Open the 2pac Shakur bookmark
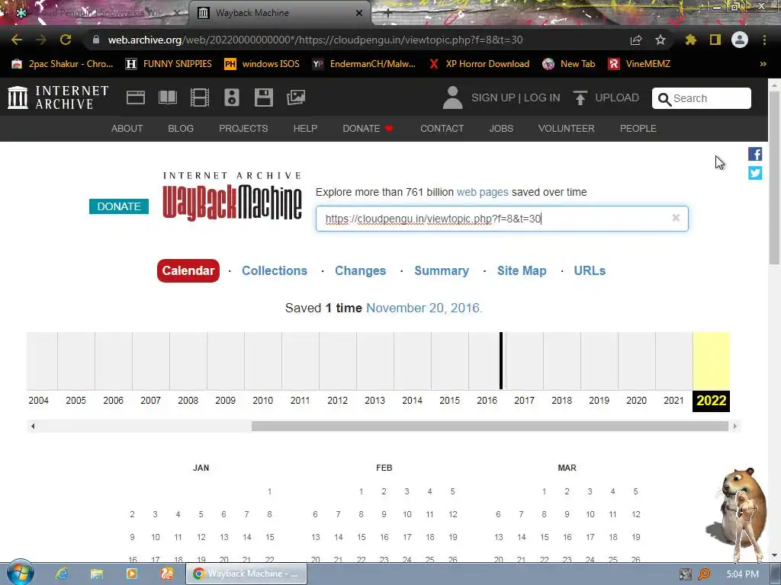Screen dimensions: 781x585 [x=63, y=64]
